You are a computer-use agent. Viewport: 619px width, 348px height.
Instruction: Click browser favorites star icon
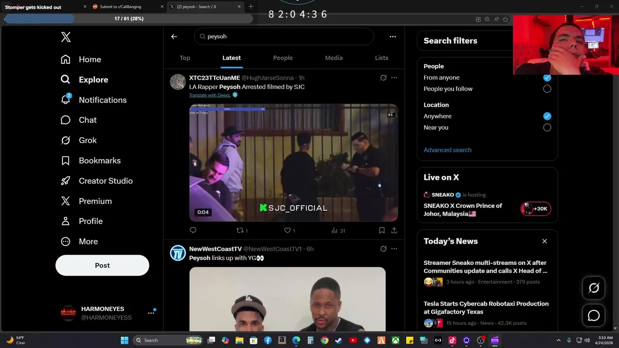tap(505, 19)
